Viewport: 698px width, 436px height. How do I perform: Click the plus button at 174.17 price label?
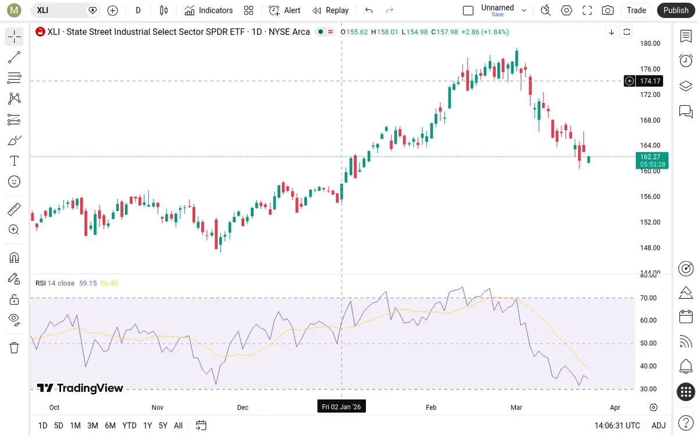[629, 81]
